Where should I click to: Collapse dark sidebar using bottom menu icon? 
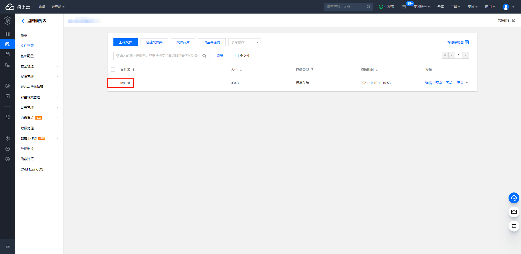(x=8, y=246)
